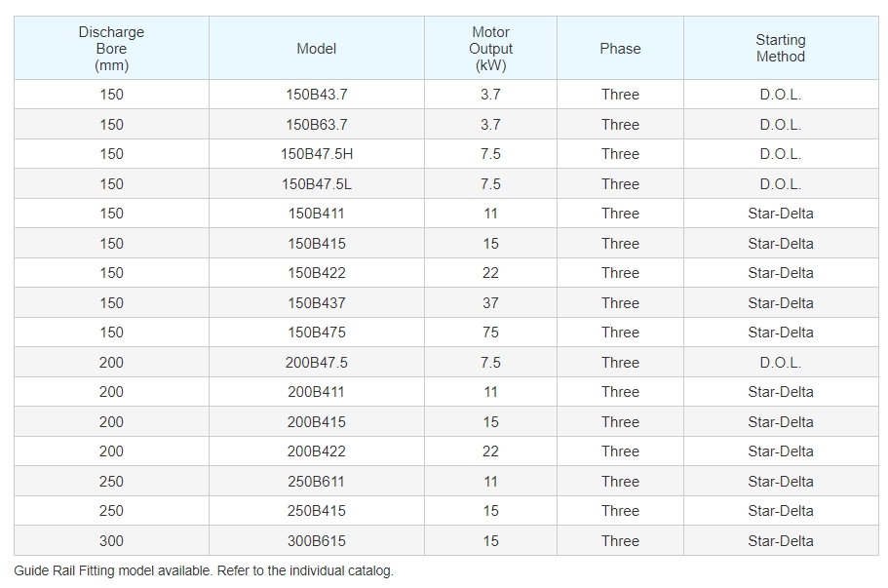Click the Phase column header
Image resolution: width=888 pixels, height=588 pixels.
620,48
